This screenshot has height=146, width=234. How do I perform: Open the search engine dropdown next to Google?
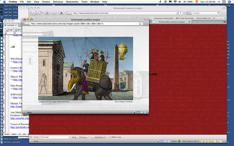189,13
